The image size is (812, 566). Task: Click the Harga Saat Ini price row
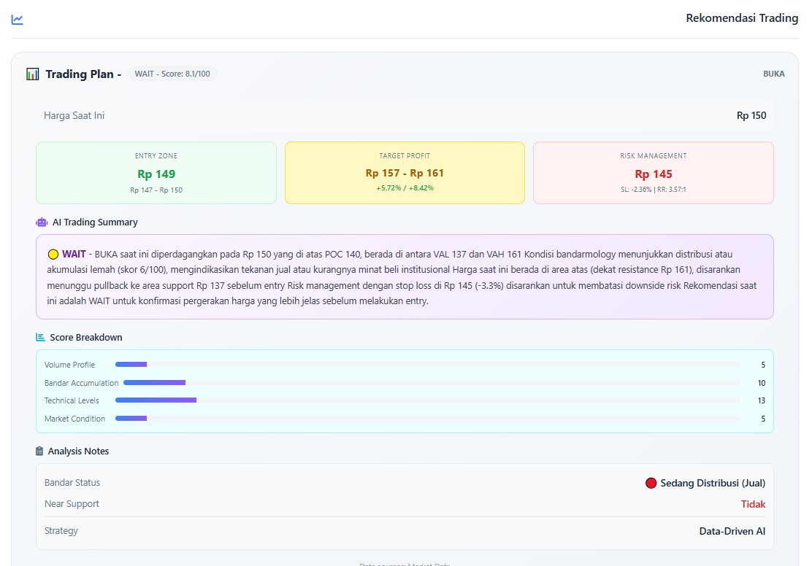pos(405,115)
